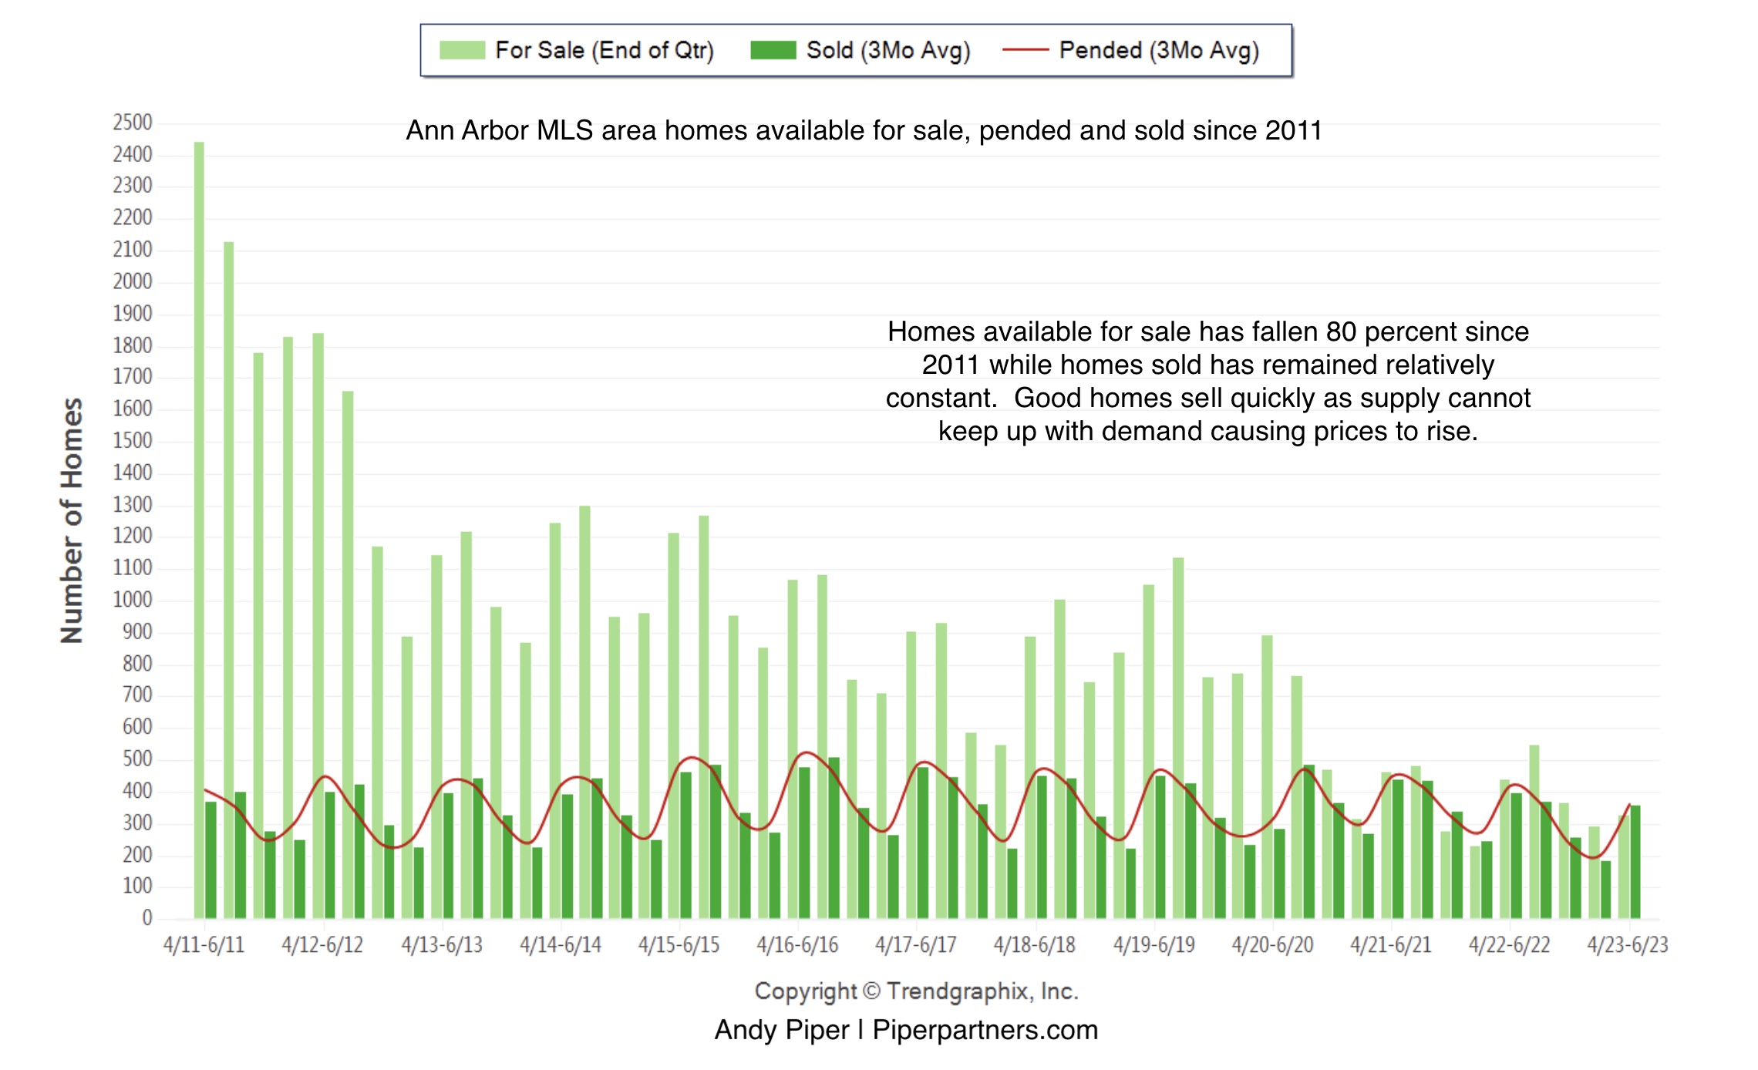Click the Number of Homes axis title

point(72,520)
